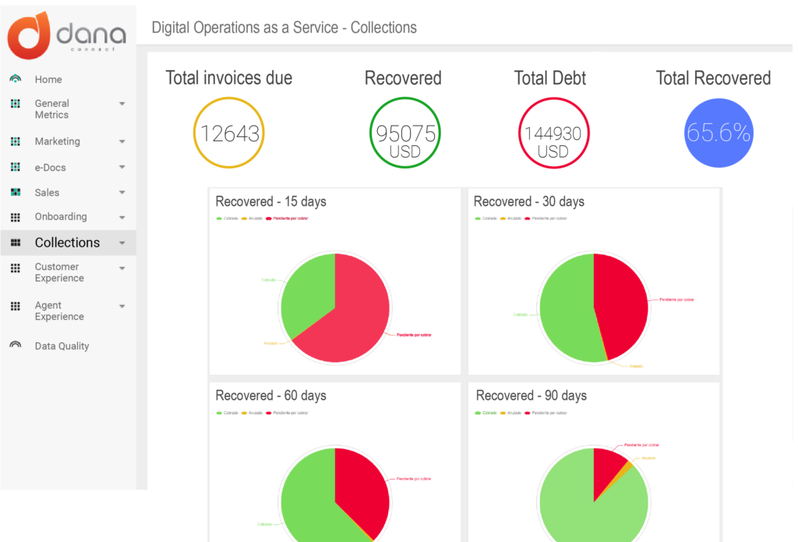Toggle Cobrado legend in 90 days chart
Screen dimensions: 798x542
[x=486, y=413]
